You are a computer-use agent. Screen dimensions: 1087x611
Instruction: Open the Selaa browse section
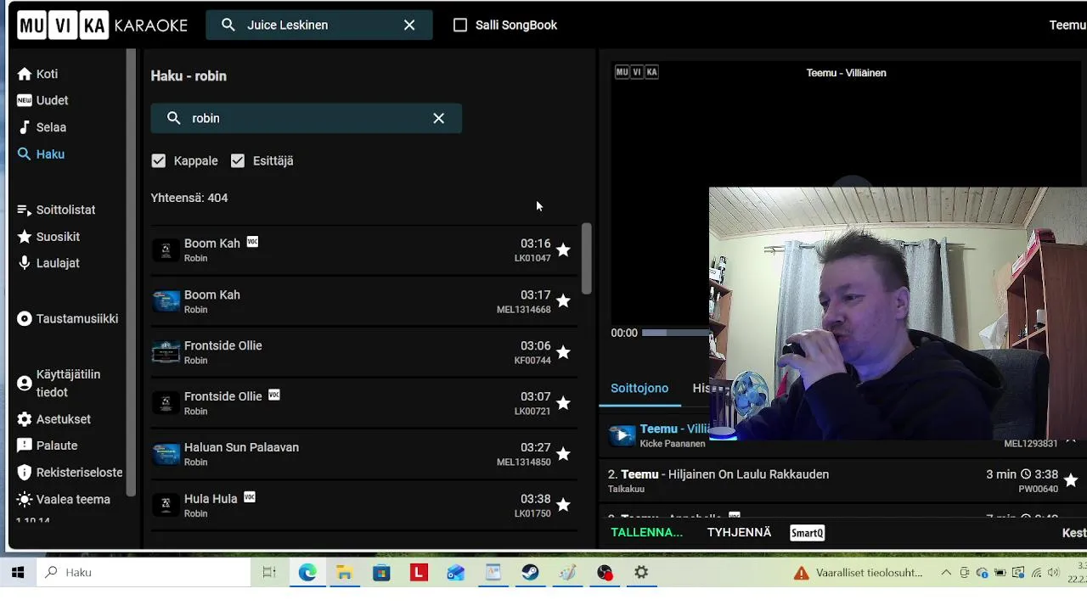click(42, 127)
